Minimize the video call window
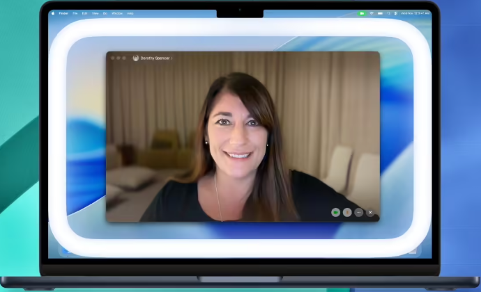The image size is (481, 292). click(119, 58)
